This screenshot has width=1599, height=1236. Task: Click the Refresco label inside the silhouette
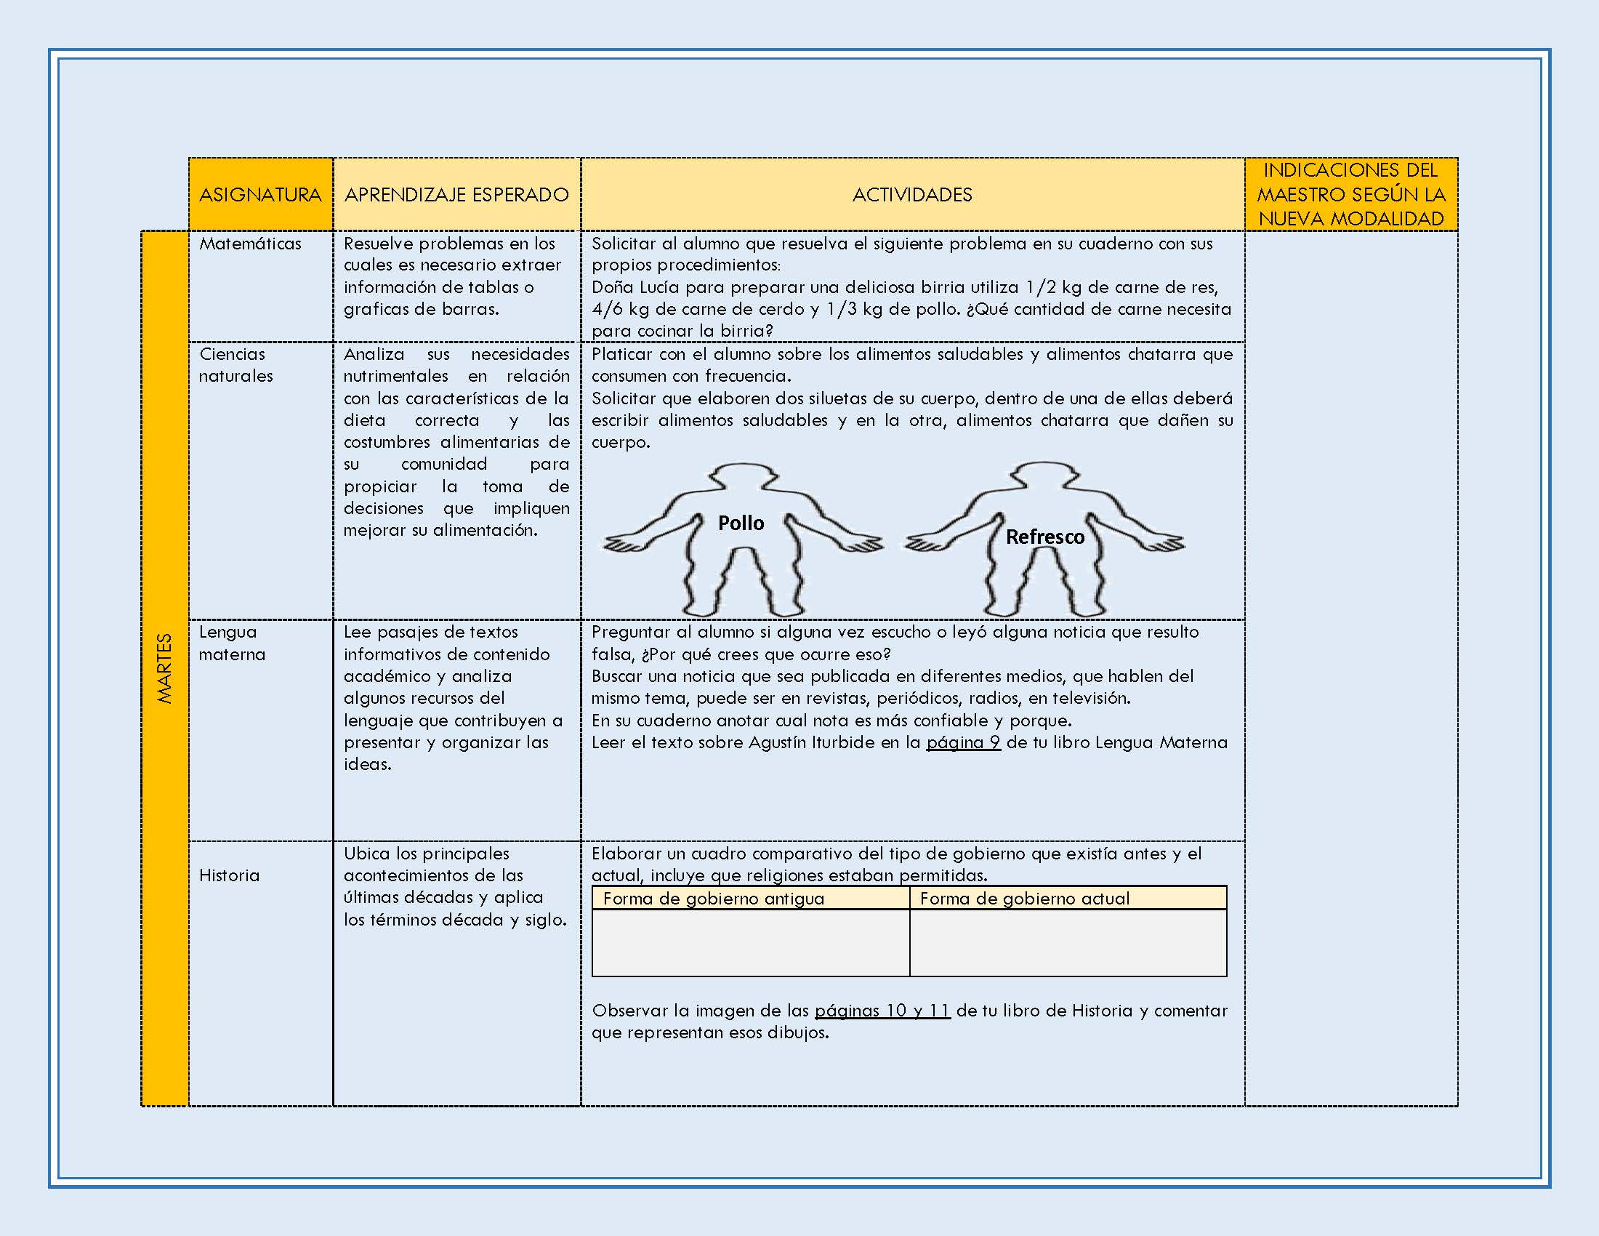click(x=1044, y=537)
